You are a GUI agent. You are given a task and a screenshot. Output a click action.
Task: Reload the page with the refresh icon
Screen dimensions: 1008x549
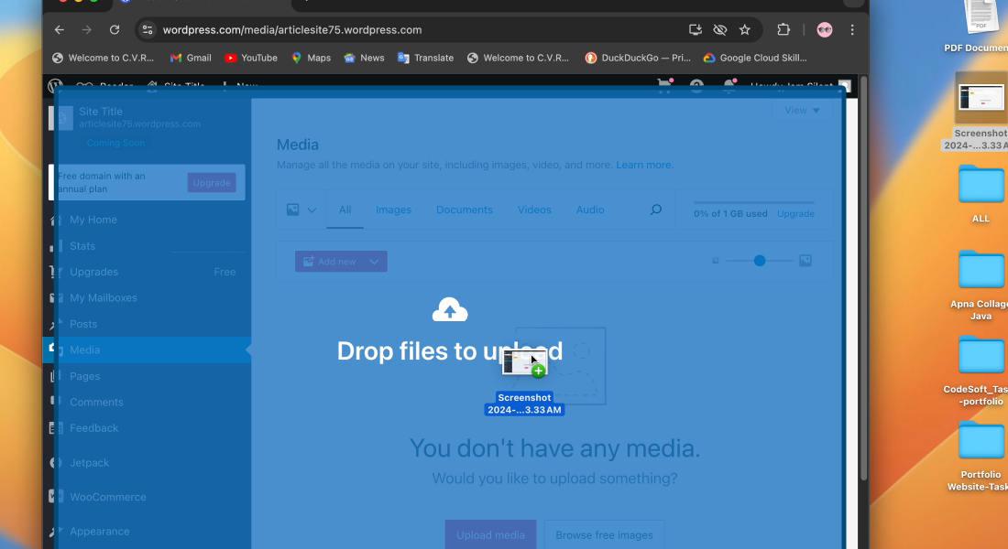115,29
